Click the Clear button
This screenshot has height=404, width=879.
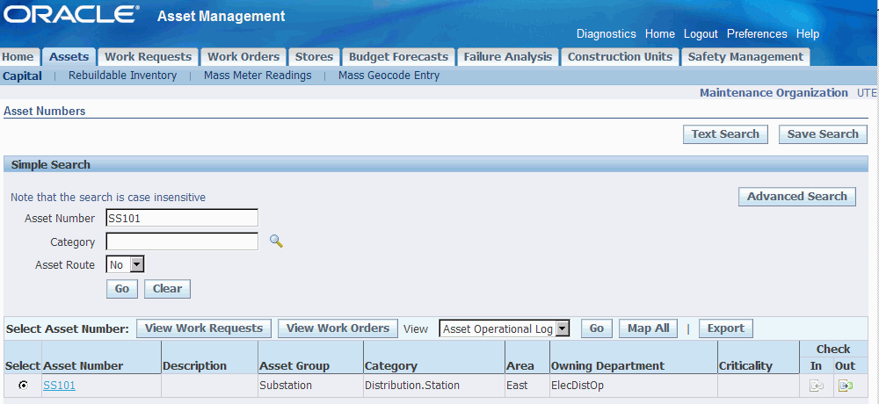[168, 289]
